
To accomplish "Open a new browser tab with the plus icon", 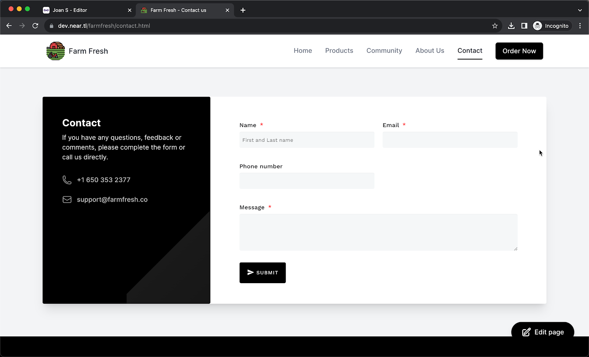I will click(x=243, y=10).
